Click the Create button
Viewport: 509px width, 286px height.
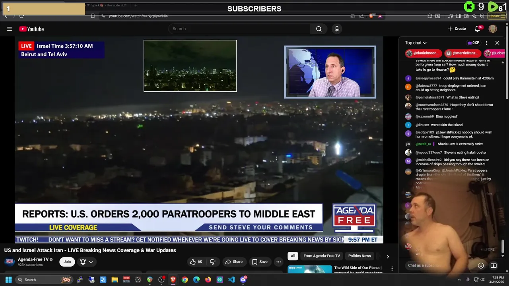click(x=457, y=29)
